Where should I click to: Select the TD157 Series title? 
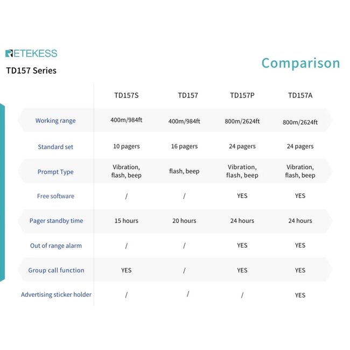coord(31,71)
